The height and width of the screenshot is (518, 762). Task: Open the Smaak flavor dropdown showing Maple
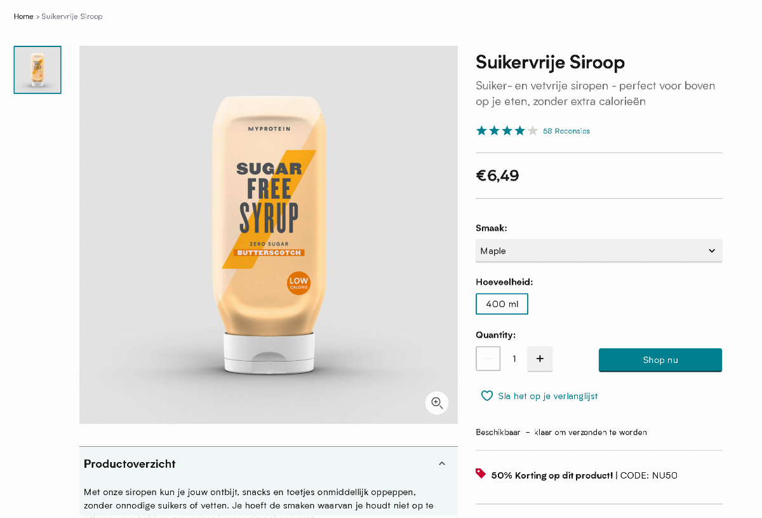599,251
